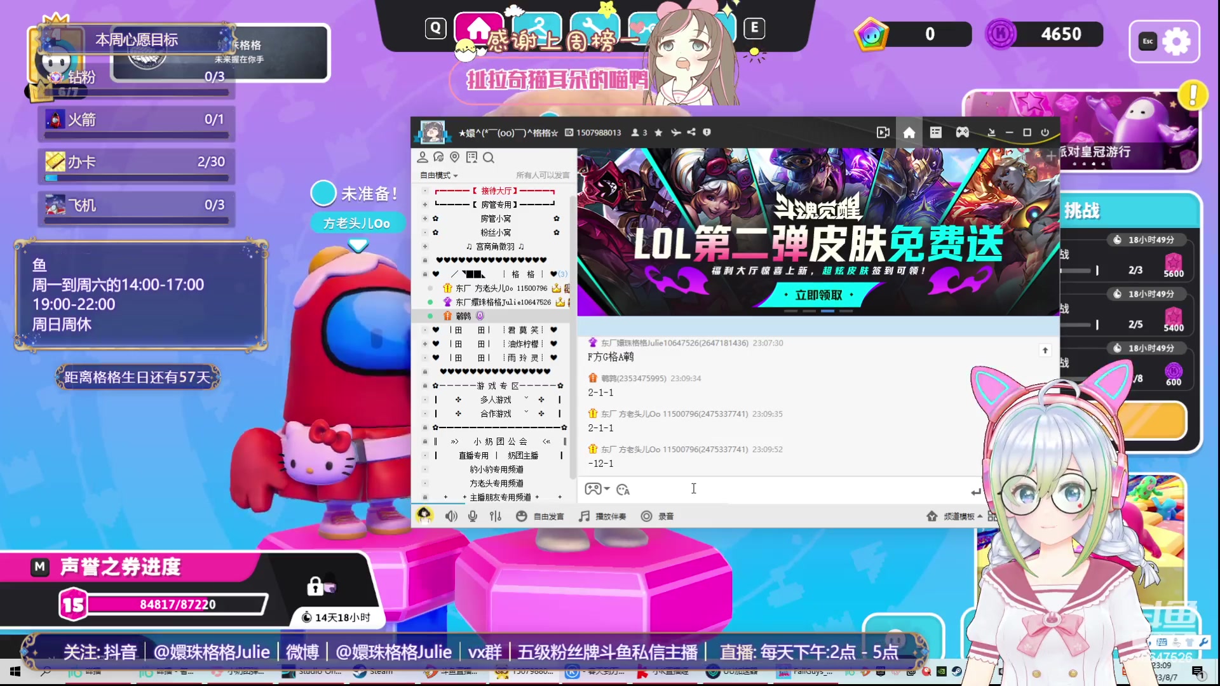Click the font style icon in chat input
Screen dimensions: 1220x686
click(x=623, y=489)
